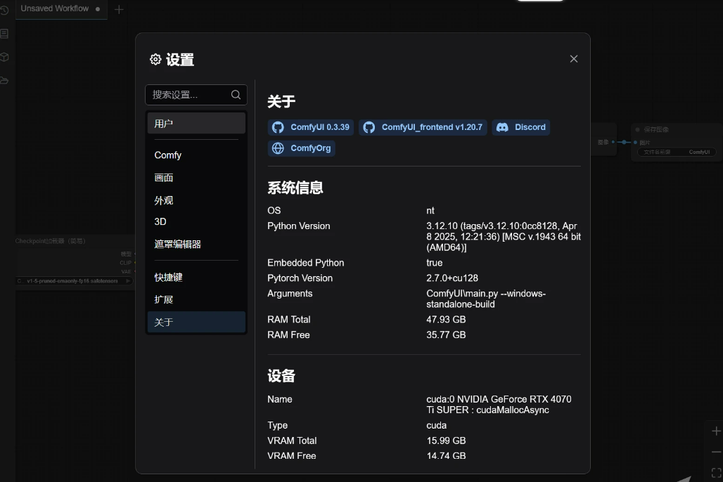Zoom in canvas with plus icon
Viewport: 723px width, 482px height.
716,431
